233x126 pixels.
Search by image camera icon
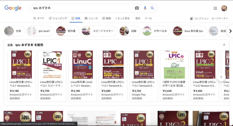pyautogui.click(x=137, y=8)
